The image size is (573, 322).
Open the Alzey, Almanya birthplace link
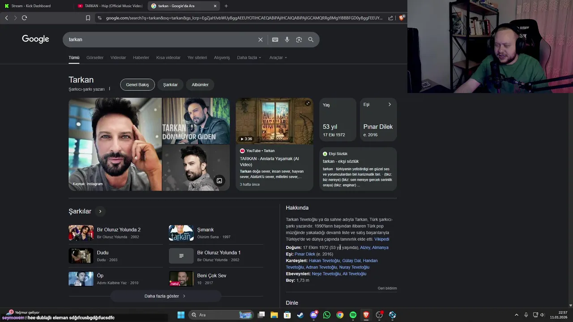(x=374, y=247)
